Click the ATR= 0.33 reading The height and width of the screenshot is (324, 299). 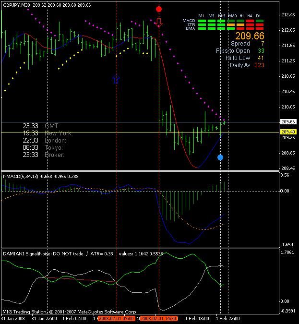102,254
